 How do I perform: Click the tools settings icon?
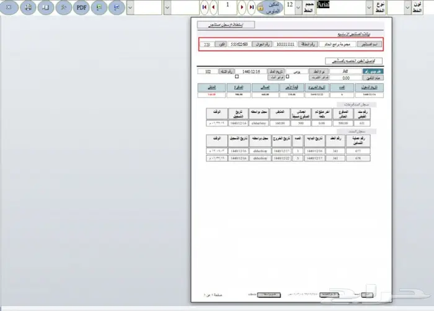pos(63,7)
